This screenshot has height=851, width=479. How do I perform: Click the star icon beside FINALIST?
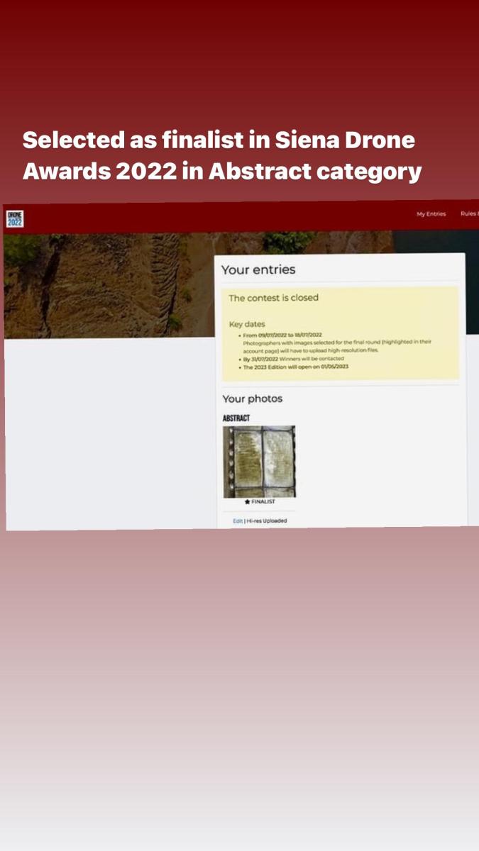pyautogui.click(x=247, y=502)
